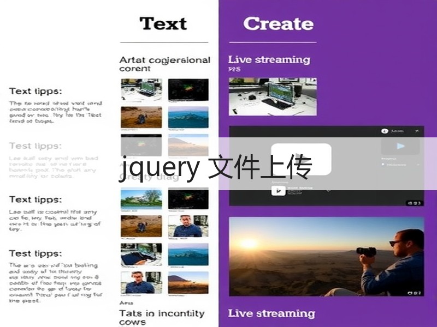Play the small blue-triangle preview in player sidebar

click(400, 146)
